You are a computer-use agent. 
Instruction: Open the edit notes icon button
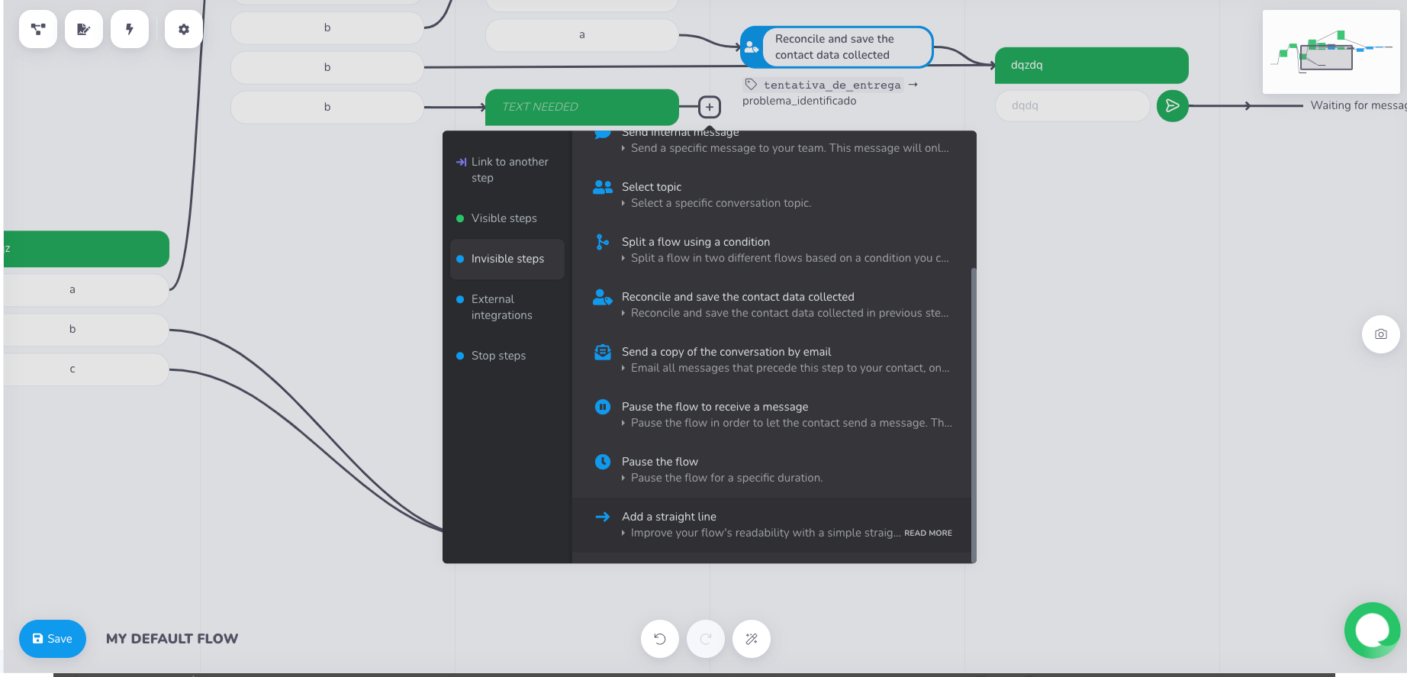[84, 30]
